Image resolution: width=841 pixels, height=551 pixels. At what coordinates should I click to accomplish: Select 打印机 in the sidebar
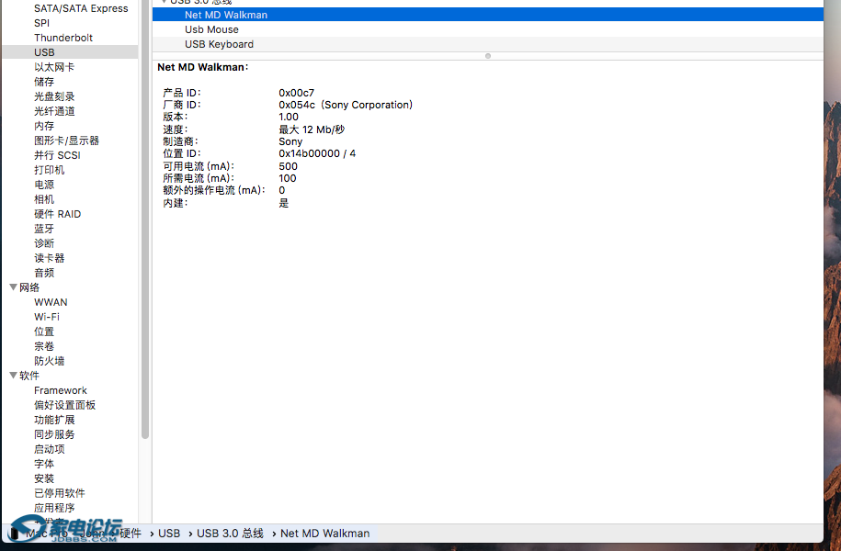coord(50,170)
